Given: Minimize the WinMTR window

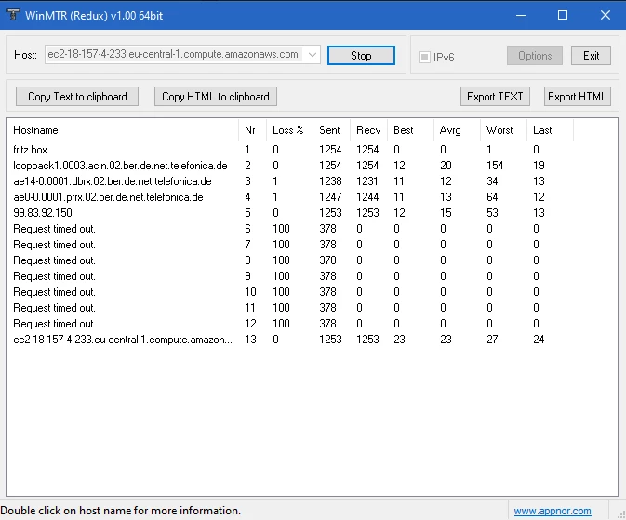Looking at the screenshot, I should click(519, 15).
